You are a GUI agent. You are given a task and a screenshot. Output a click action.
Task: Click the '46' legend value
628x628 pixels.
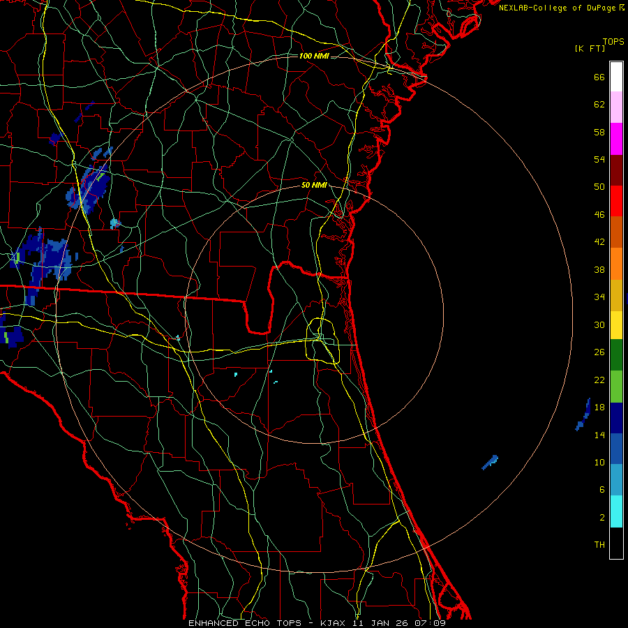pos(599,214)
